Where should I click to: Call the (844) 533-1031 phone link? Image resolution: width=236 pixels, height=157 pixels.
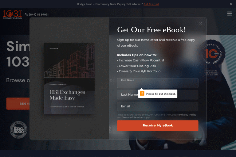point(39,14)
